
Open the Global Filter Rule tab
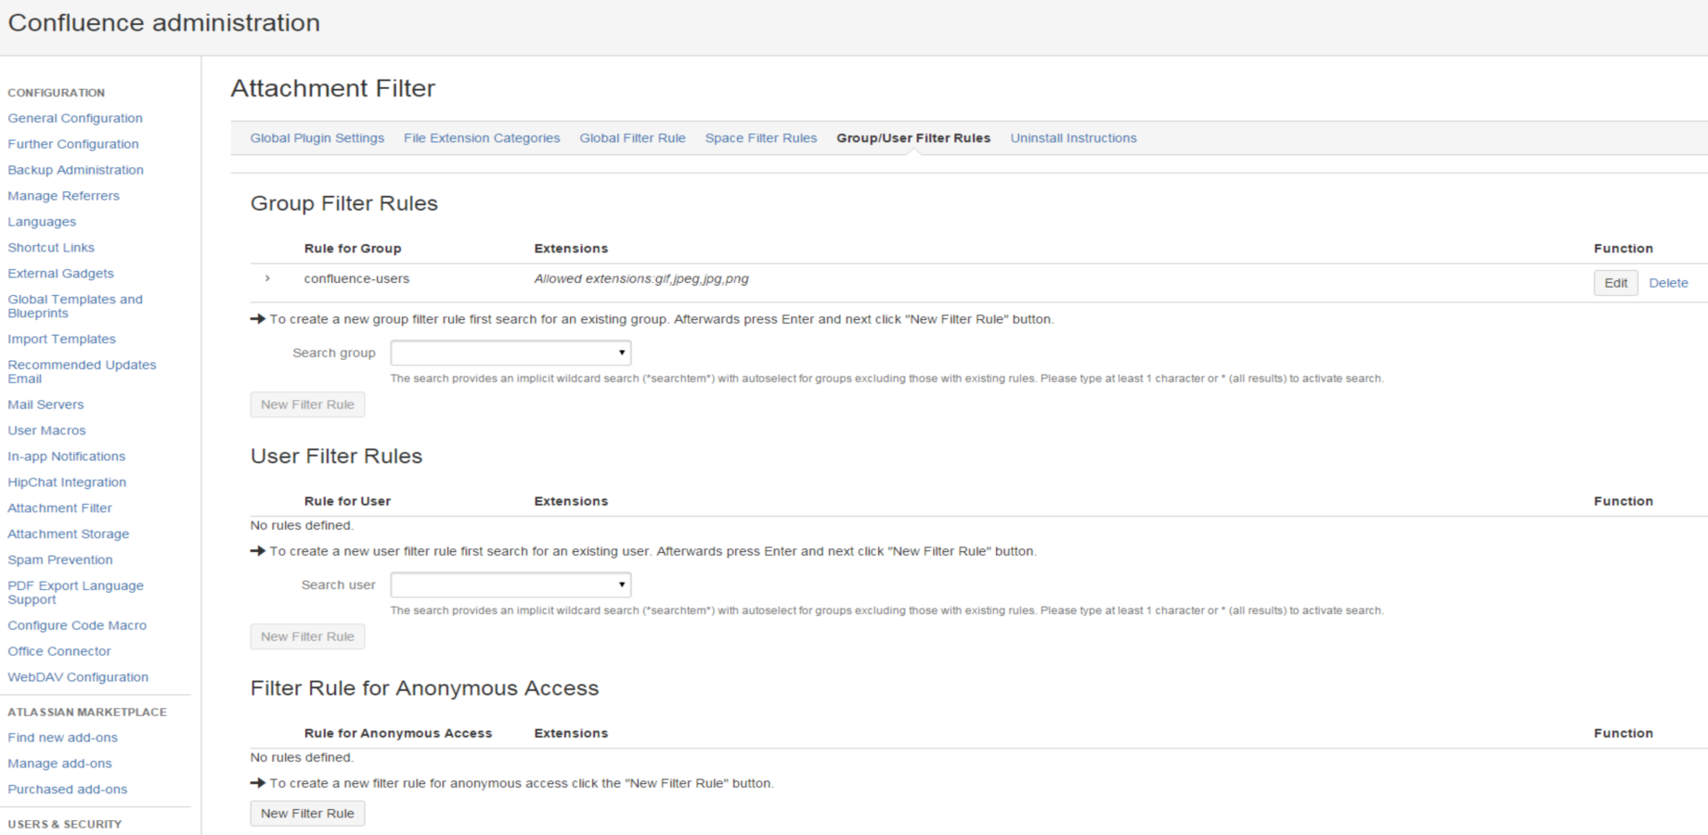(632, 137)
